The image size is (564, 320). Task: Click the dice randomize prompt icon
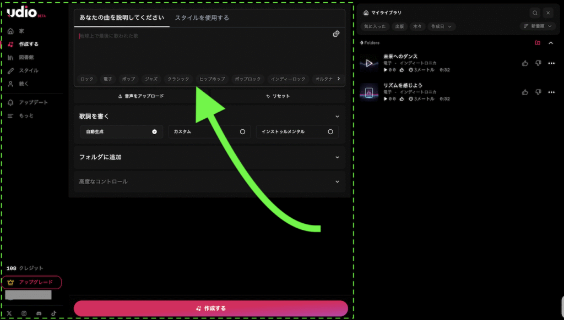336,34
